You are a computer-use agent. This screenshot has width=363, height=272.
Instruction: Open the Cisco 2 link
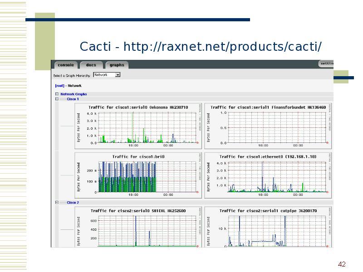(x=73, y=203)
